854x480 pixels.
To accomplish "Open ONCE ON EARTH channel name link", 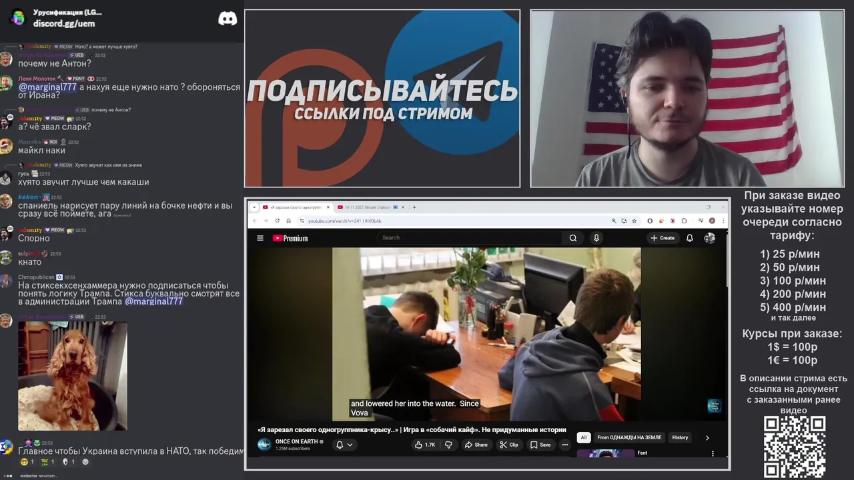I will 297,441.
